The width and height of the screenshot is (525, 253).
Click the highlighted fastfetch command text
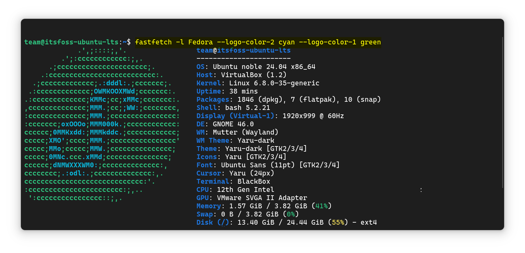tap(258, 42)
